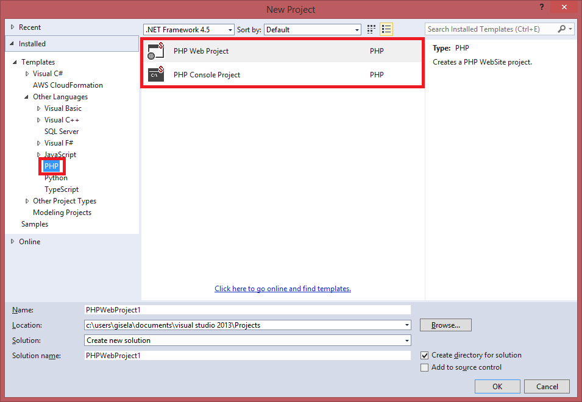Select AWS CloudFormation in tree
The width and height of the screenshot is (582, 402).
[68, 85]
